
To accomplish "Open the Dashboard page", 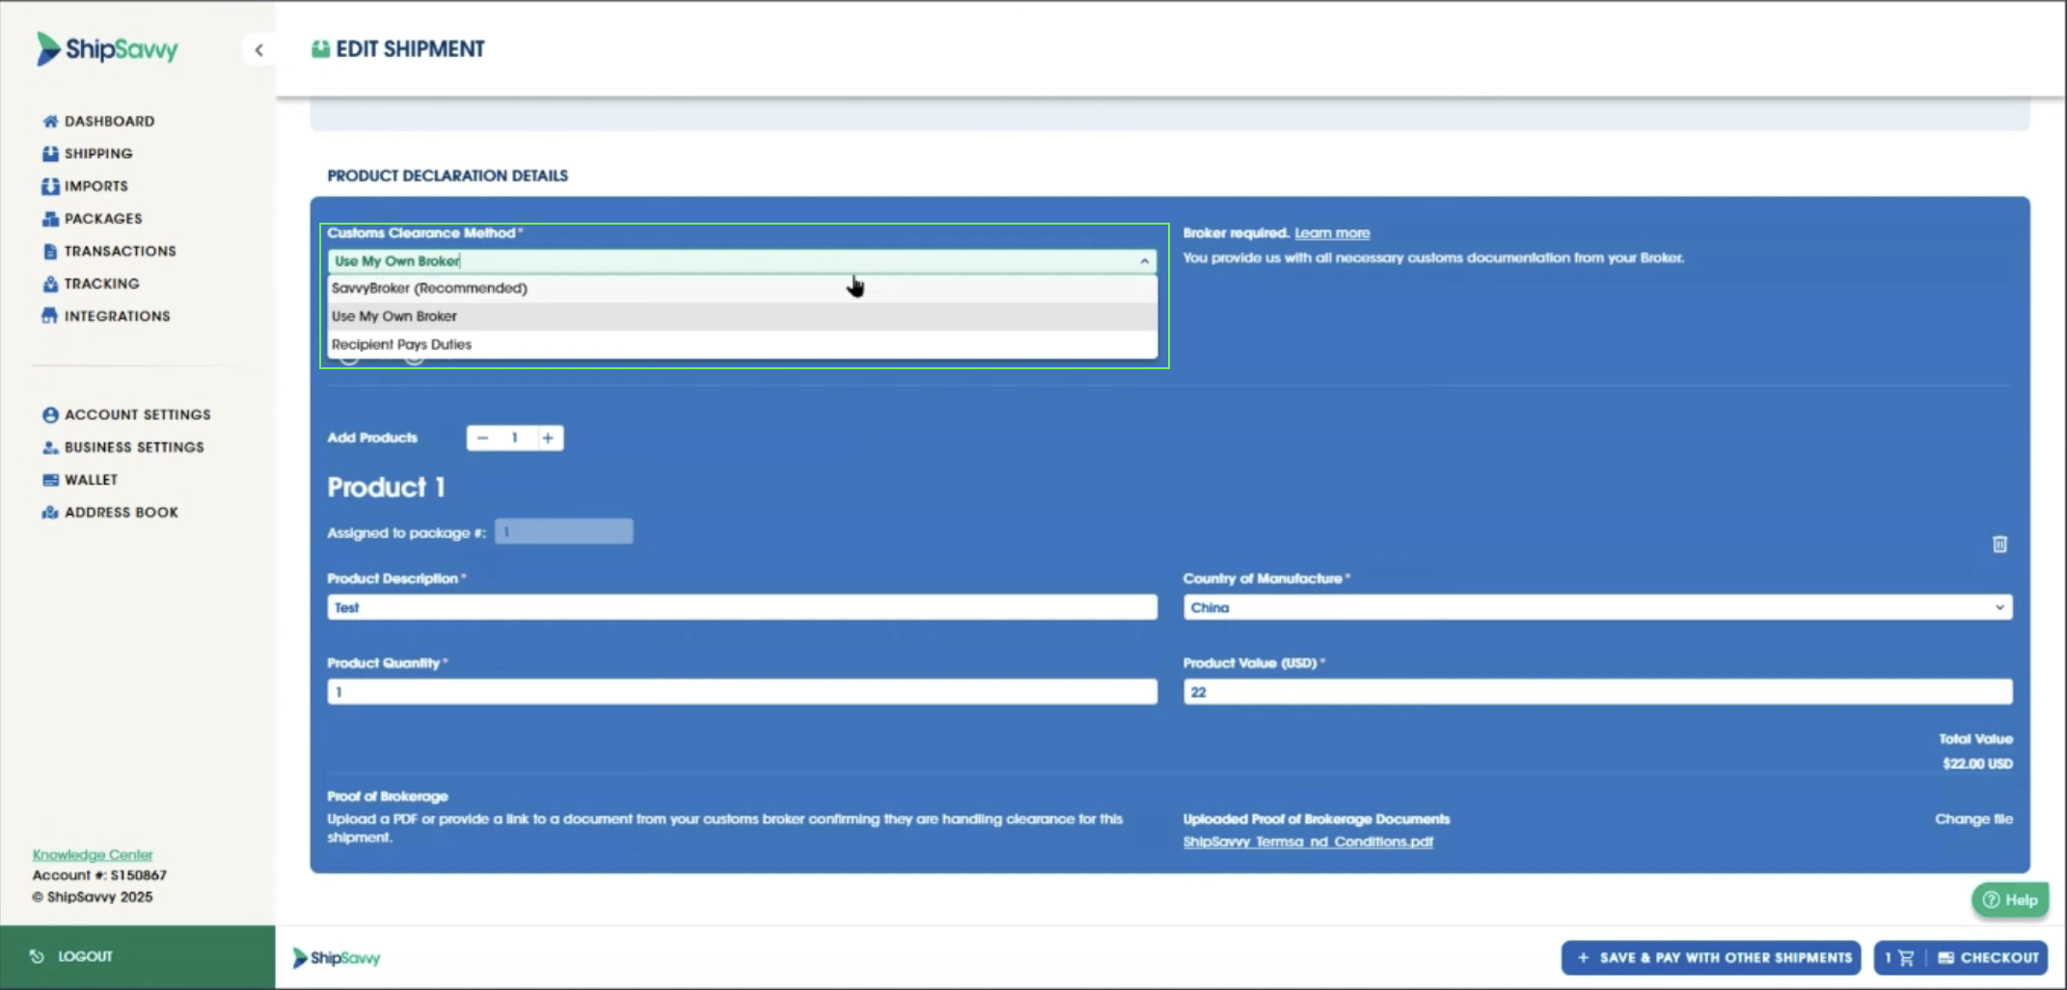I will point(109,120).
